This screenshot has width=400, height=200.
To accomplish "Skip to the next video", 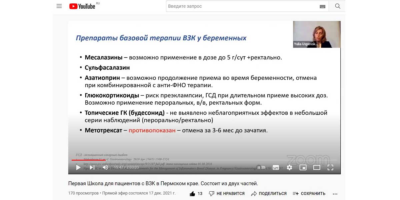I will (x=92, y=168).
